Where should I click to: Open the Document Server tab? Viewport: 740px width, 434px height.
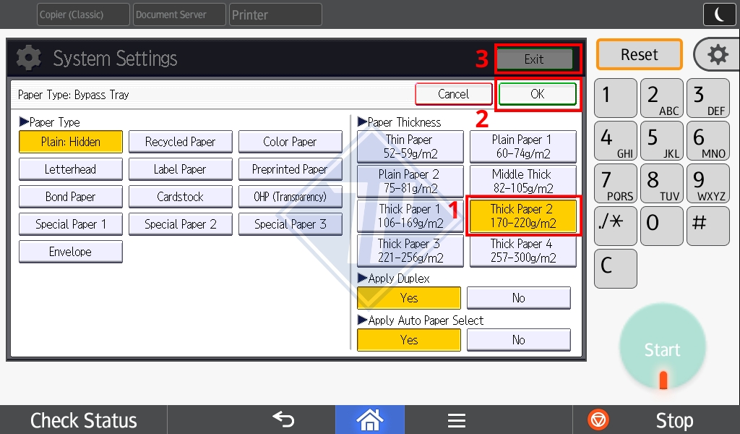tap(179, 14)
